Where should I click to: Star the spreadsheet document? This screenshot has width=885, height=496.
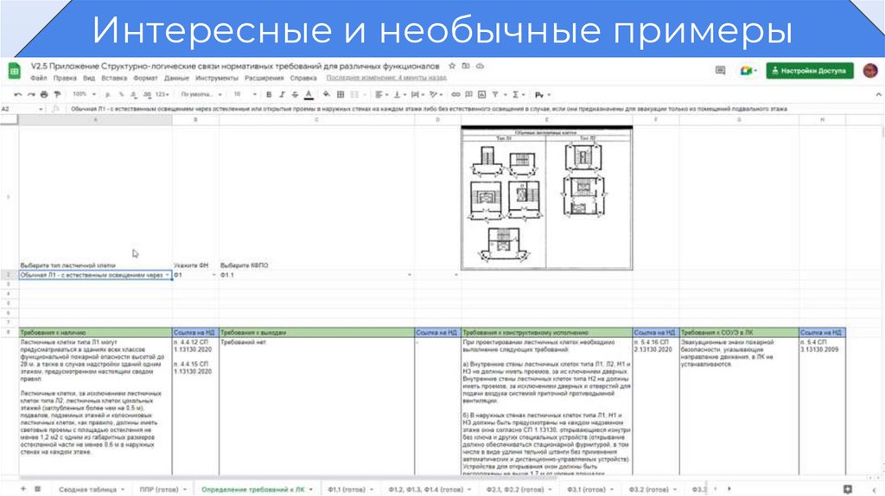(x=452, y=66)
